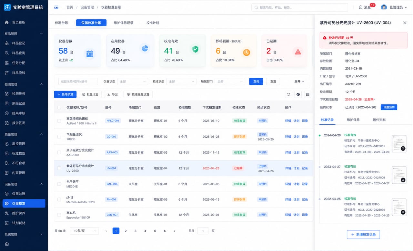Image resolution: width=413 pixels, height=251 pixels.
Task: Switch to grid layout view icon
Action: click(307, 94)
